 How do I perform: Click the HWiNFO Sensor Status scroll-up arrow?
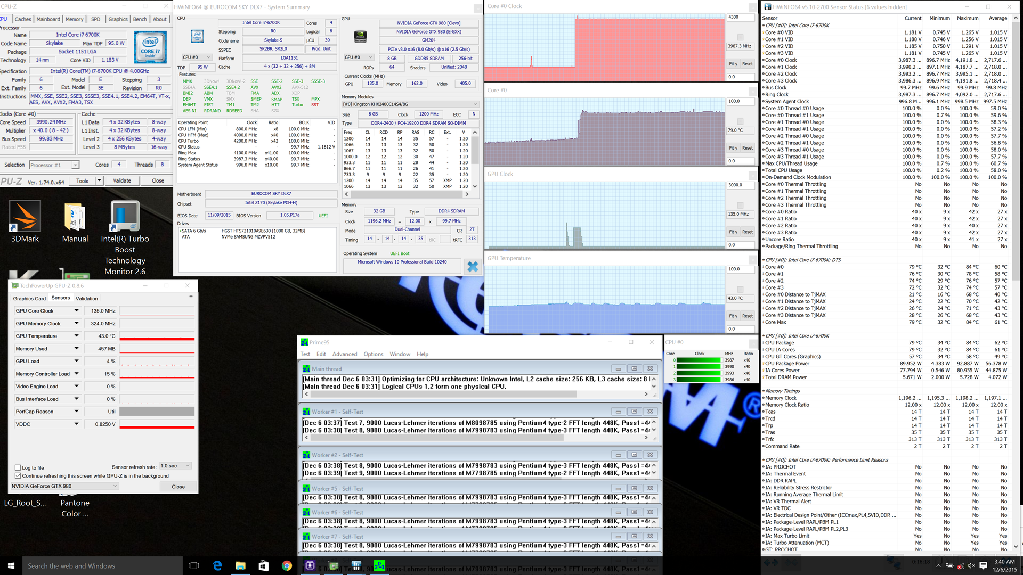(x=1016, y=18)
